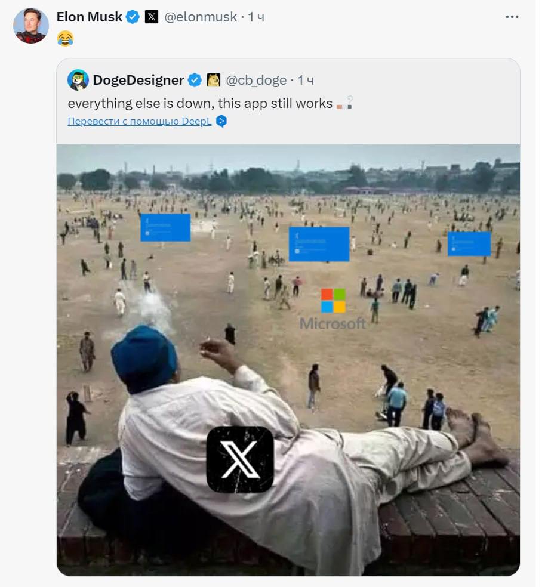The image size is (548, 587).
Task: Click the Doge affiliation badge near @cb_doge
Action: pos(214,80)
